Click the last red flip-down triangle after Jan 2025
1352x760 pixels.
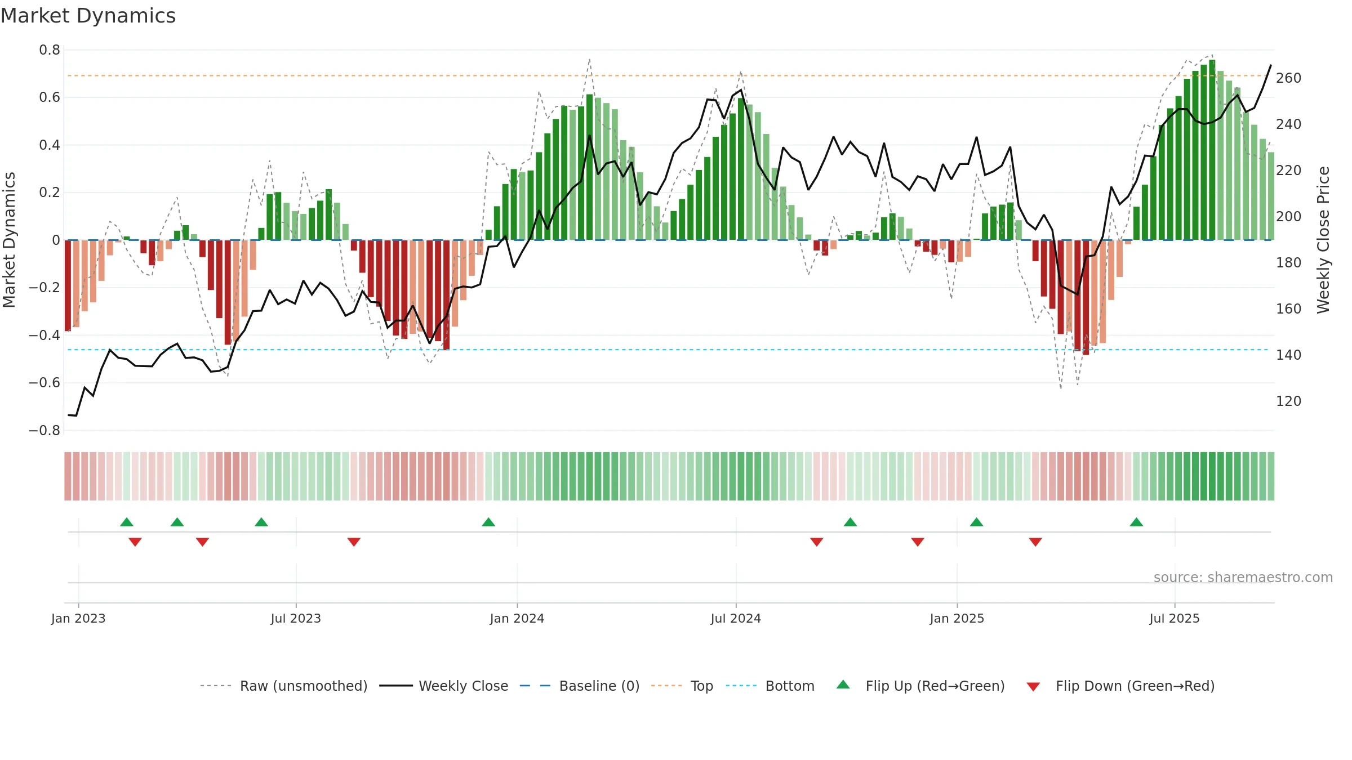pos(1035,542)
